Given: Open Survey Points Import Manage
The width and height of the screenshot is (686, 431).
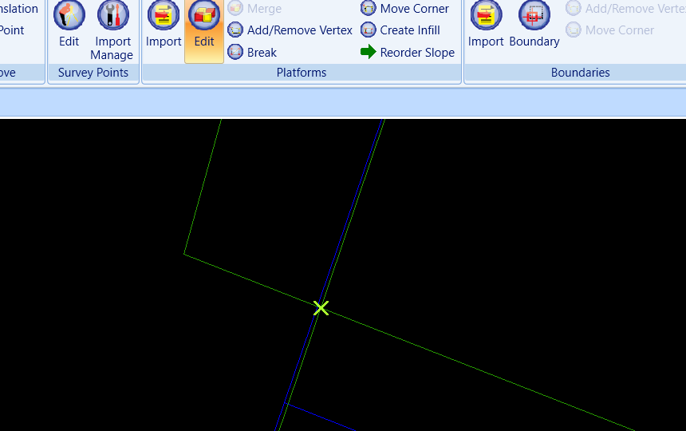Looking at the screenshot, I should 112,30.
